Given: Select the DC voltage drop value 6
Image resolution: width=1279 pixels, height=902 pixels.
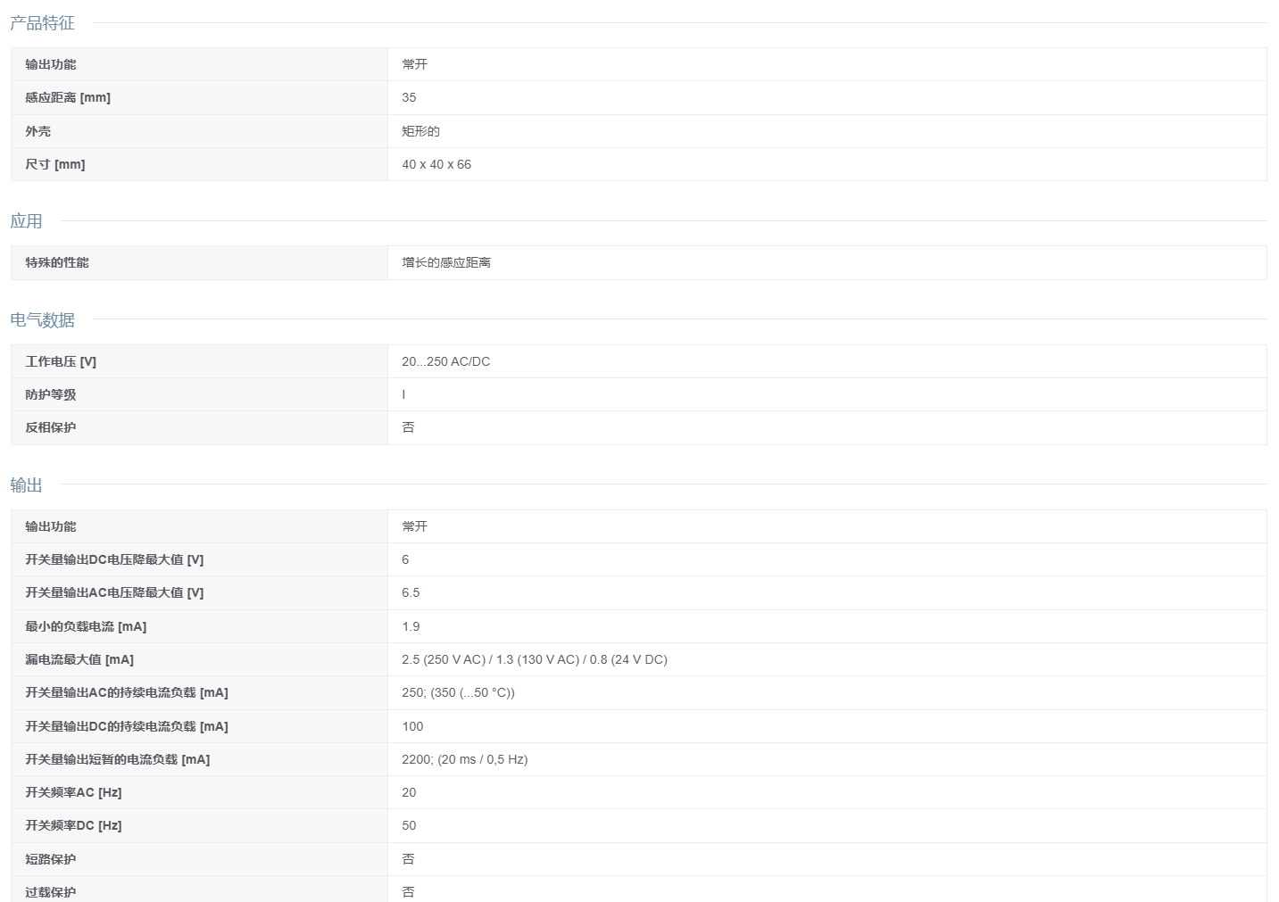Looking at the screenshot, I should coord(405,559).
